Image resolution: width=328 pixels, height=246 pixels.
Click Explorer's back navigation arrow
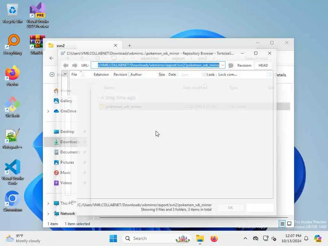[x=52, y=58]
